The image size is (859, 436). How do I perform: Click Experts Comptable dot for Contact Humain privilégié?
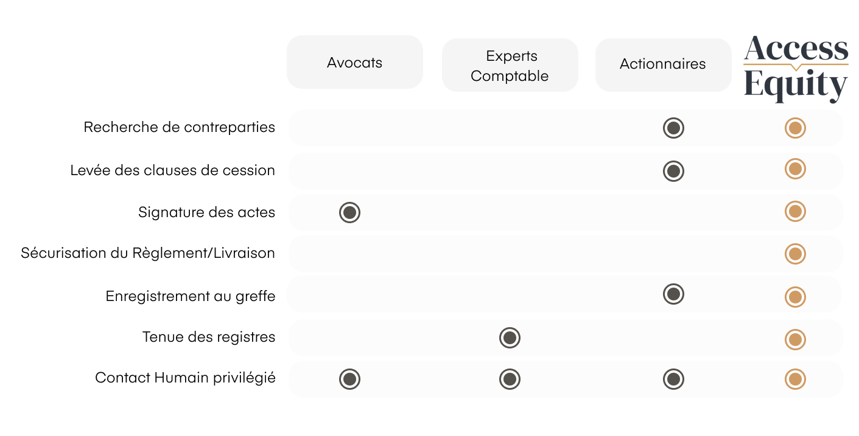click(510, 379)
